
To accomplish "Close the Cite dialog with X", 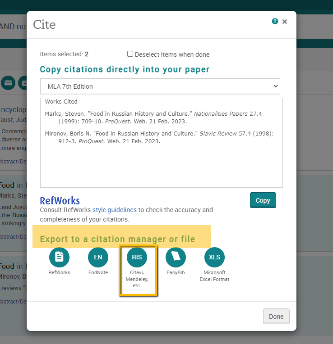I will 285,22.
